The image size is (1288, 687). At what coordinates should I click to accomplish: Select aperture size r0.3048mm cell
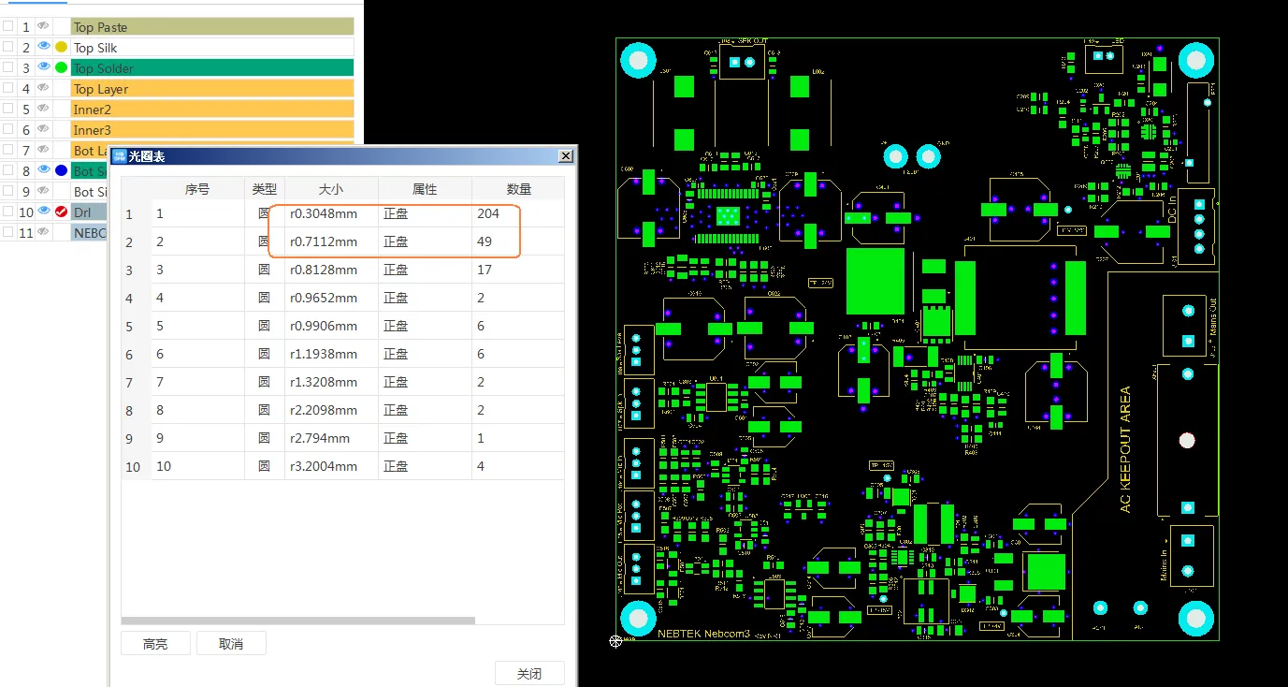click(332, 213)
